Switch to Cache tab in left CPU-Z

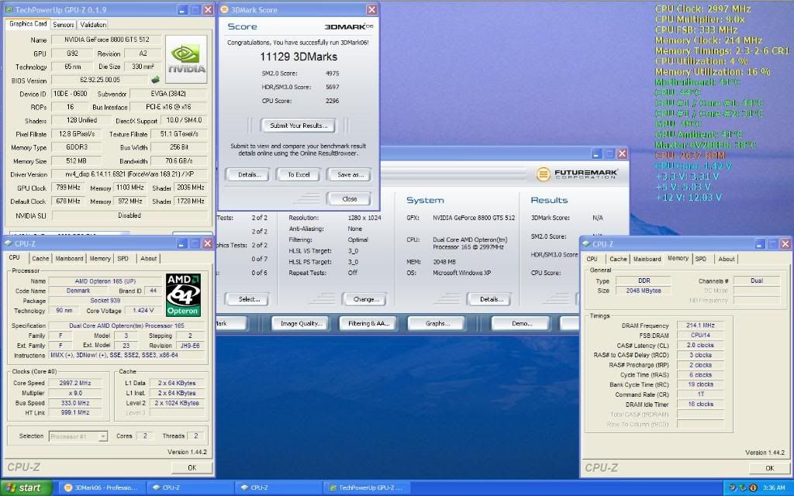click(40, 258)
